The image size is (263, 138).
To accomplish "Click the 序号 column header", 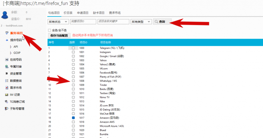I will click(x=51, y=42).
